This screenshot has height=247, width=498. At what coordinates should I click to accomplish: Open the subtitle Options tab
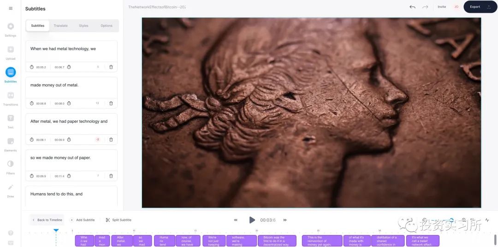click(107, 26)
